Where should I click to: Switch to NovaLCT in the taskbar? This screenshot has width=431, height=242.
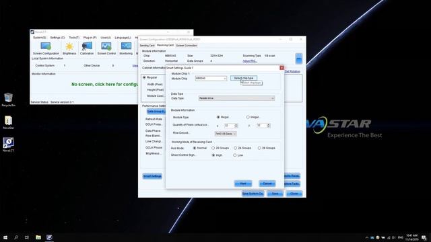tap(49, 237)
